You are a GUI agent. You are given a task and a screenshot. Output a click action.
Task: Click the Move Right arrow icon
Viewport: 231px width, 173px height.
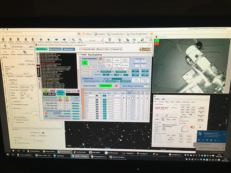click(64, 40)
